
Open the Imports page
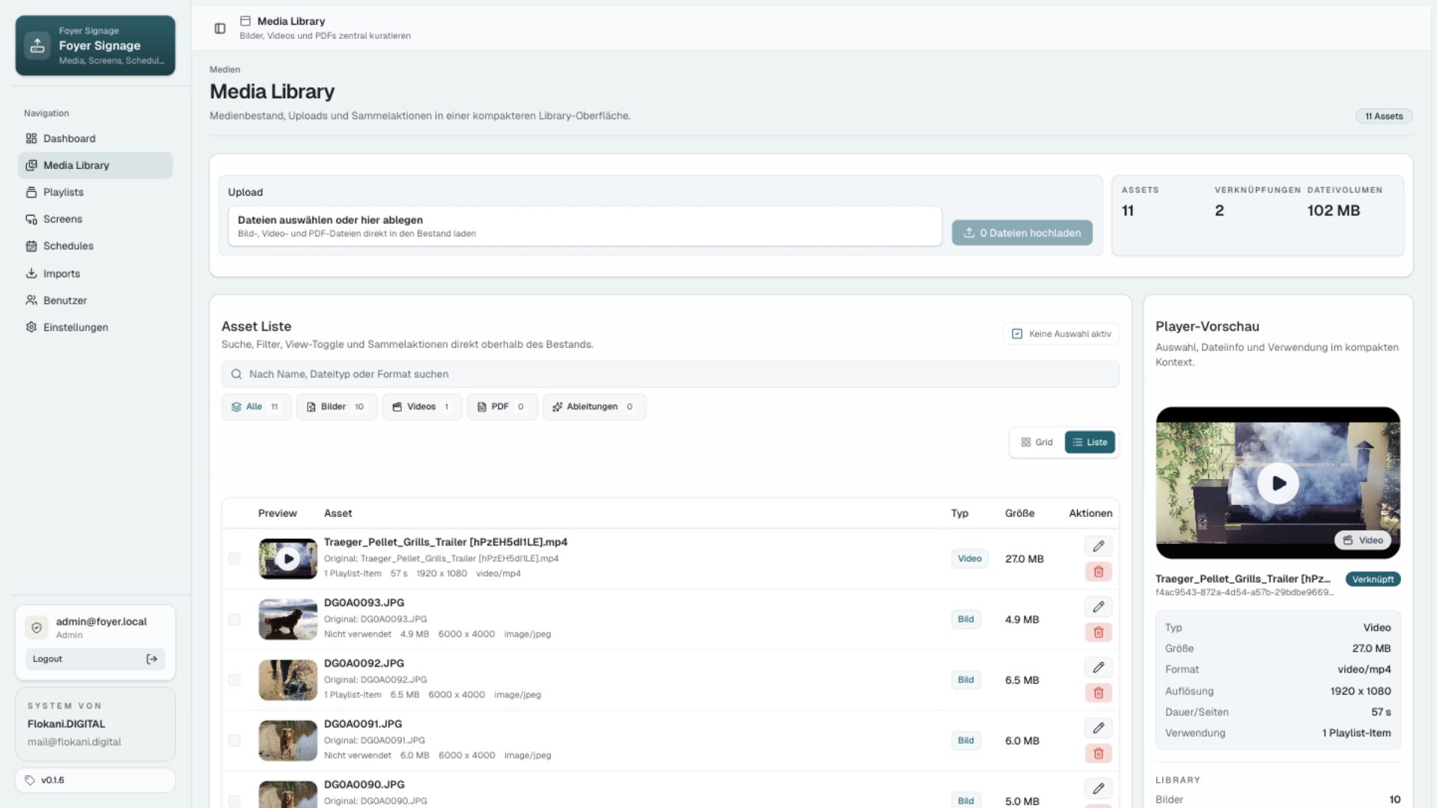(x=95, y=274)
